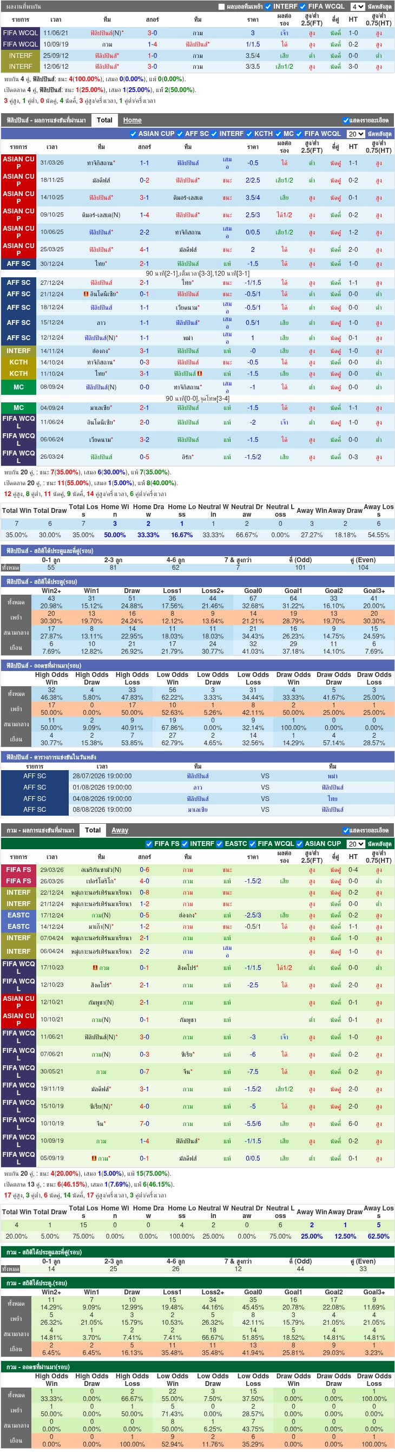Switch to the Home tab for ฟิลิปปินส์
395x1452 pixels.
[x=133, y=120]
